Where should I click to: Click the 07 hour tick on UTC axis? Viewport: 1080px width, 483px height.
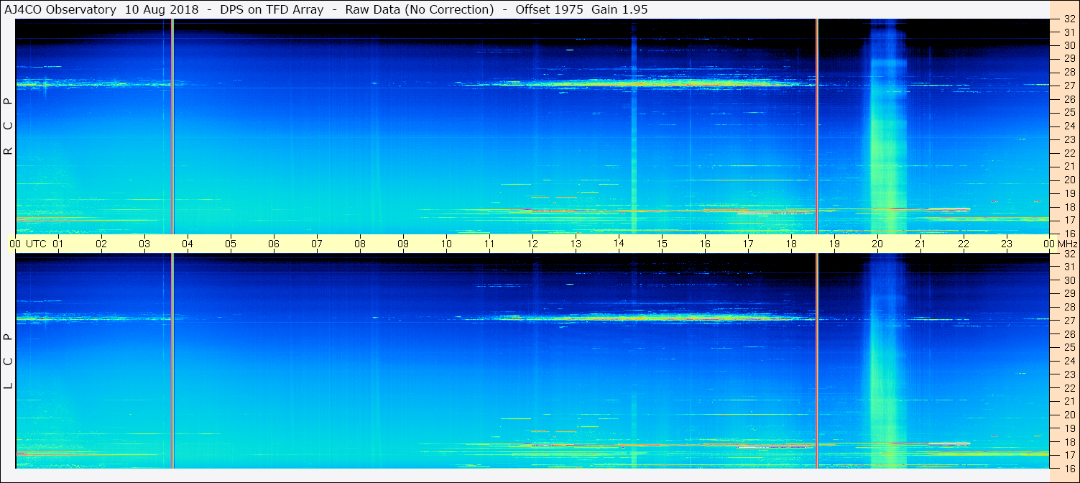[317, 244]
